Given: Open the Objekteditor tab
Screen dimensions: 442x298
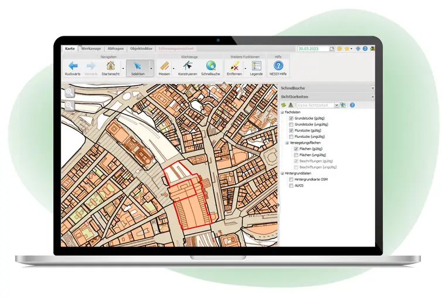Looking at the screenshot, I should point(140,49).
